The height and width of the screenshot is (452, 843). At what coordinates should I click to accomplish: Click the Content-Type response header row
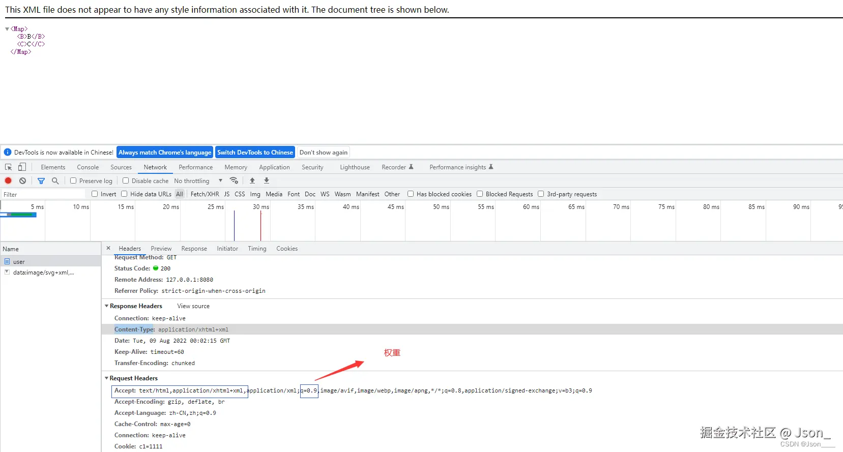coord(472,329)
